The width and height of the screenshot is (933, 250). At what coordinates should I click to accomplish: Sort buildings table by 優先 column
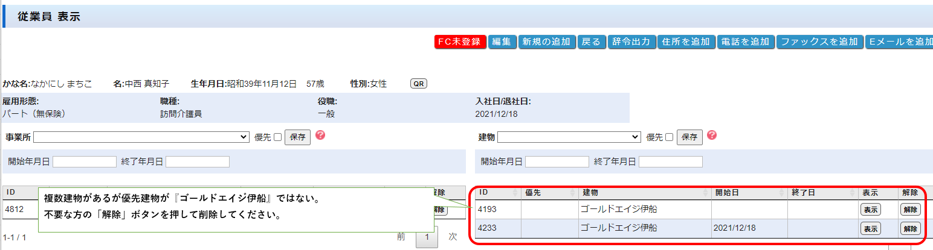point(573,193)
